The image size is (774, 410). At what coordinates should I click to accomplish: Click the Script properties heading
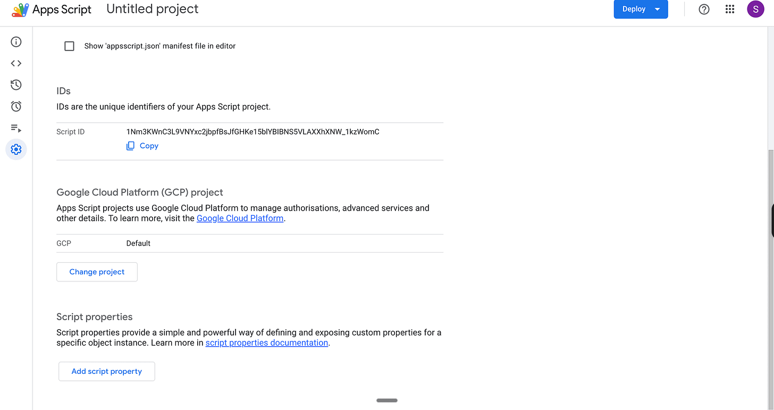[x=95, y=317]
